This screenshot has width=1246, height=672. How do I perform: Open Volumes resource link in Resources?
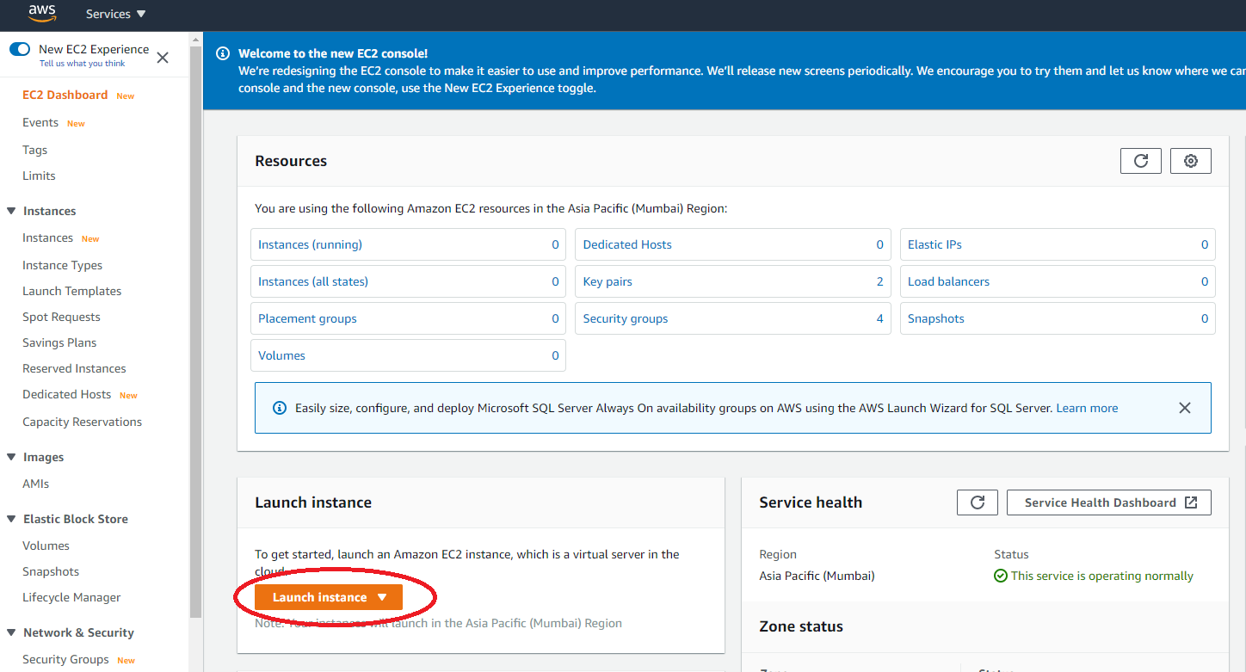[x=281, y=355]
